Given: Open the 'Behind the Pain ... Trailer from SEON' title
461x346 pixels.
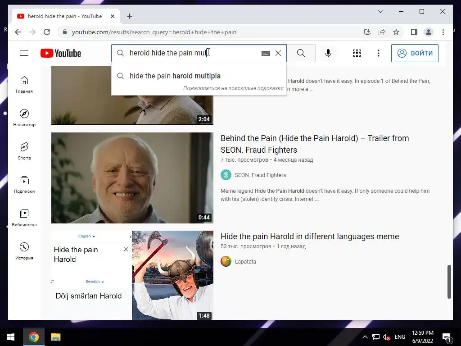Looking at the screenshot, I should click(x=315, y=144).
